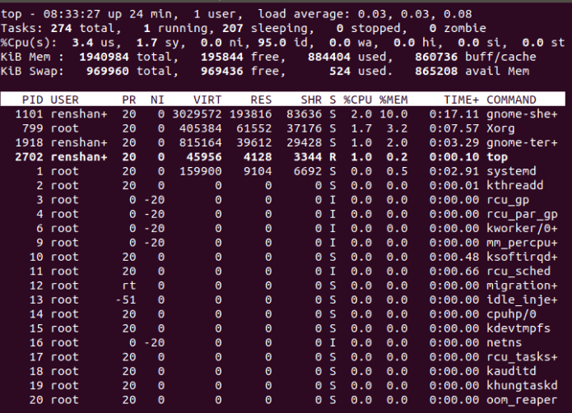The height and width of the screenshot is (413, 572).
Task: Click the khungtaskd command name
Action: pyautogui.click(x=522, y=385)
